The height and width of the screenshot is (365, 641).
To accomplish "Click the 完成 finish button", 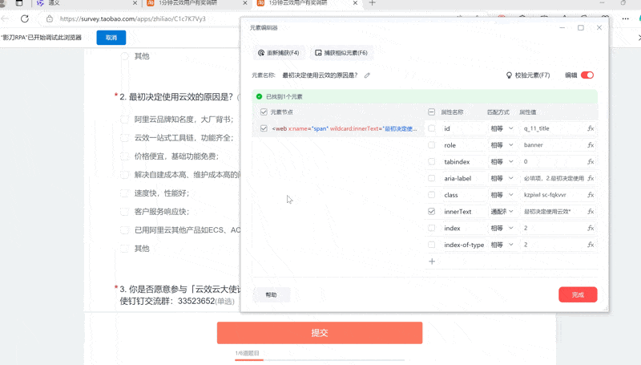I will 577,294.
